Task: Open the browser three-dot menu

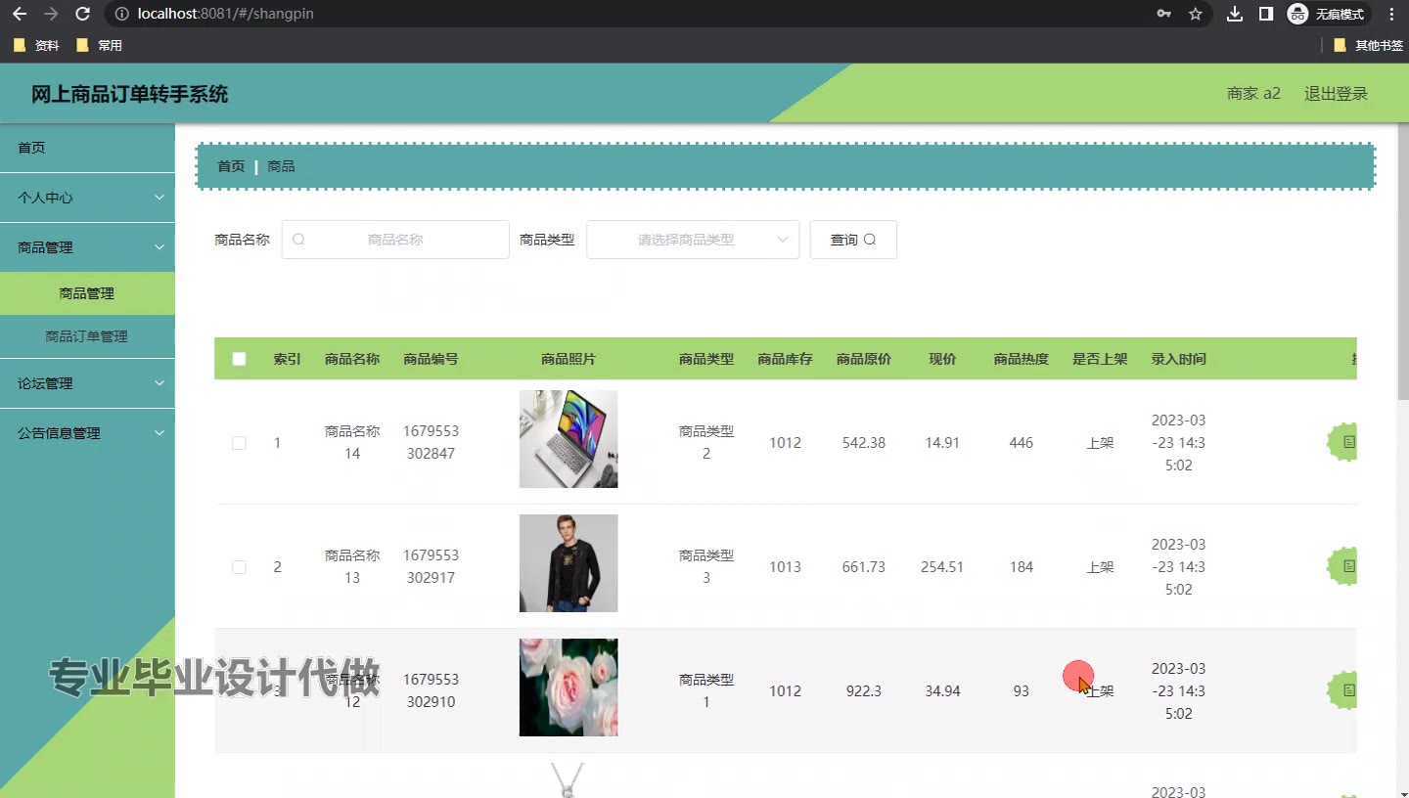Action: [x=1391, y=14]
